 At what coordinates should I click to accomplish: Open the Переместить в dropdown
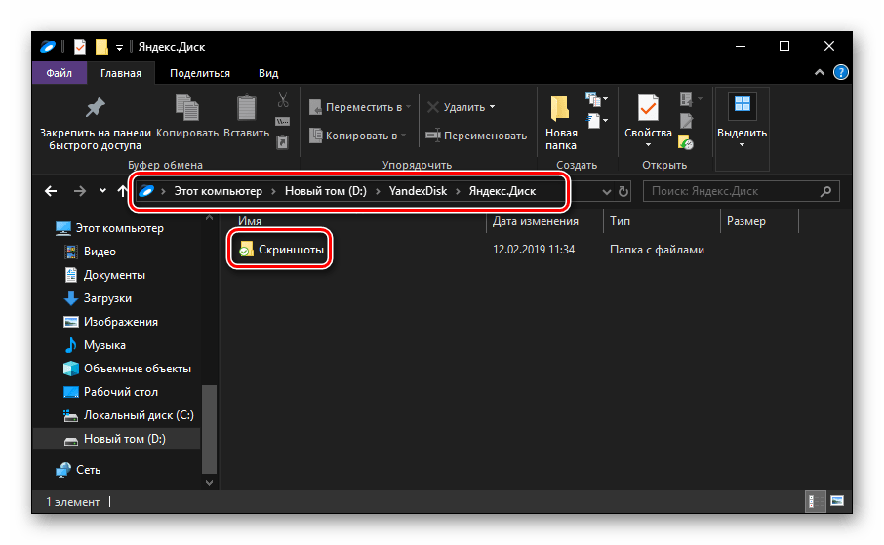[x=360, y=107]
